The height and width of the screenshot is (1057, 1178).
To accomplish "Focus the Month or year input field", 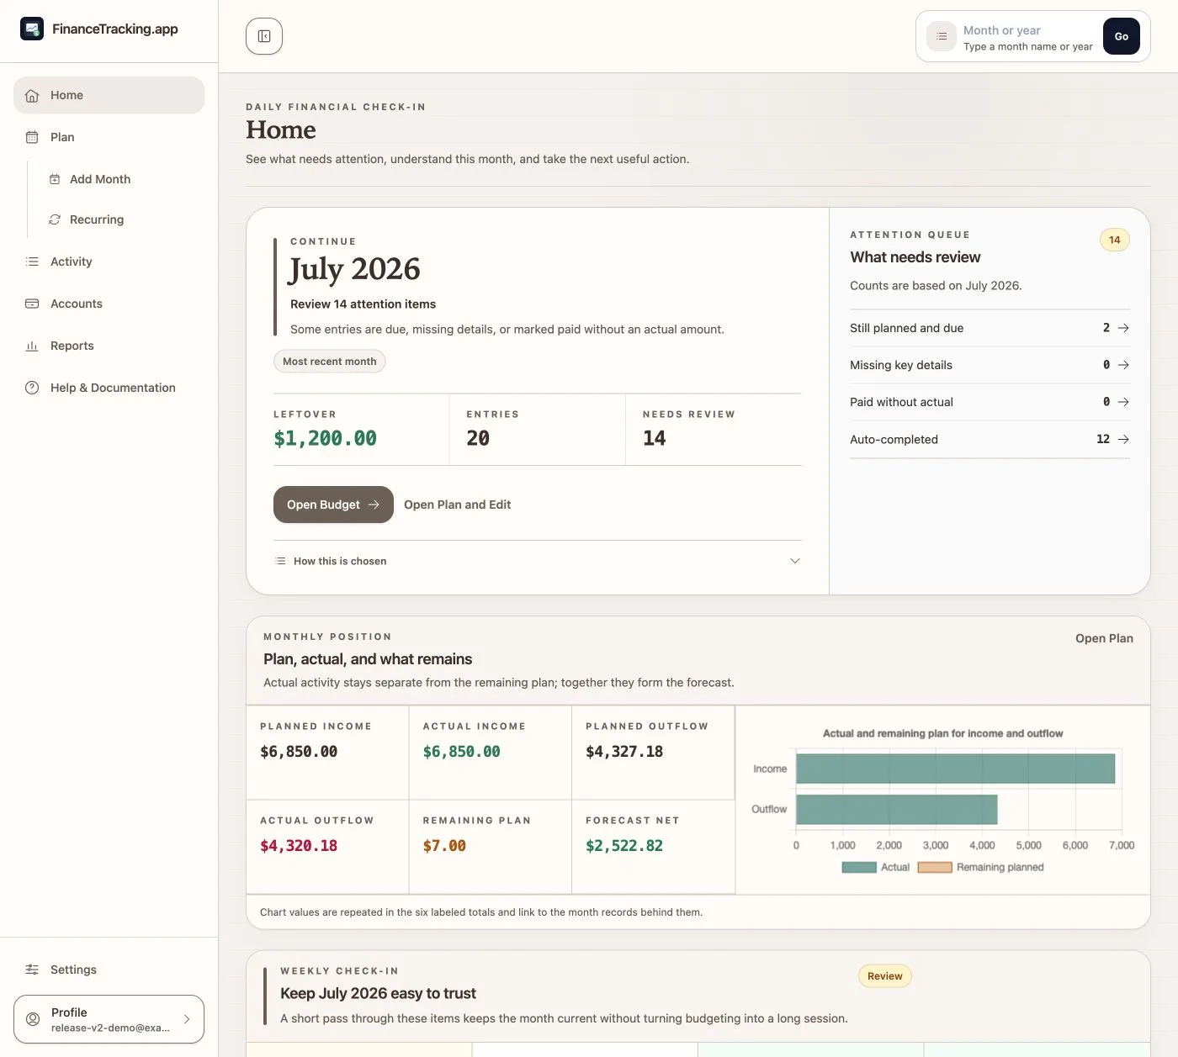I will [x=1028, y=37].
